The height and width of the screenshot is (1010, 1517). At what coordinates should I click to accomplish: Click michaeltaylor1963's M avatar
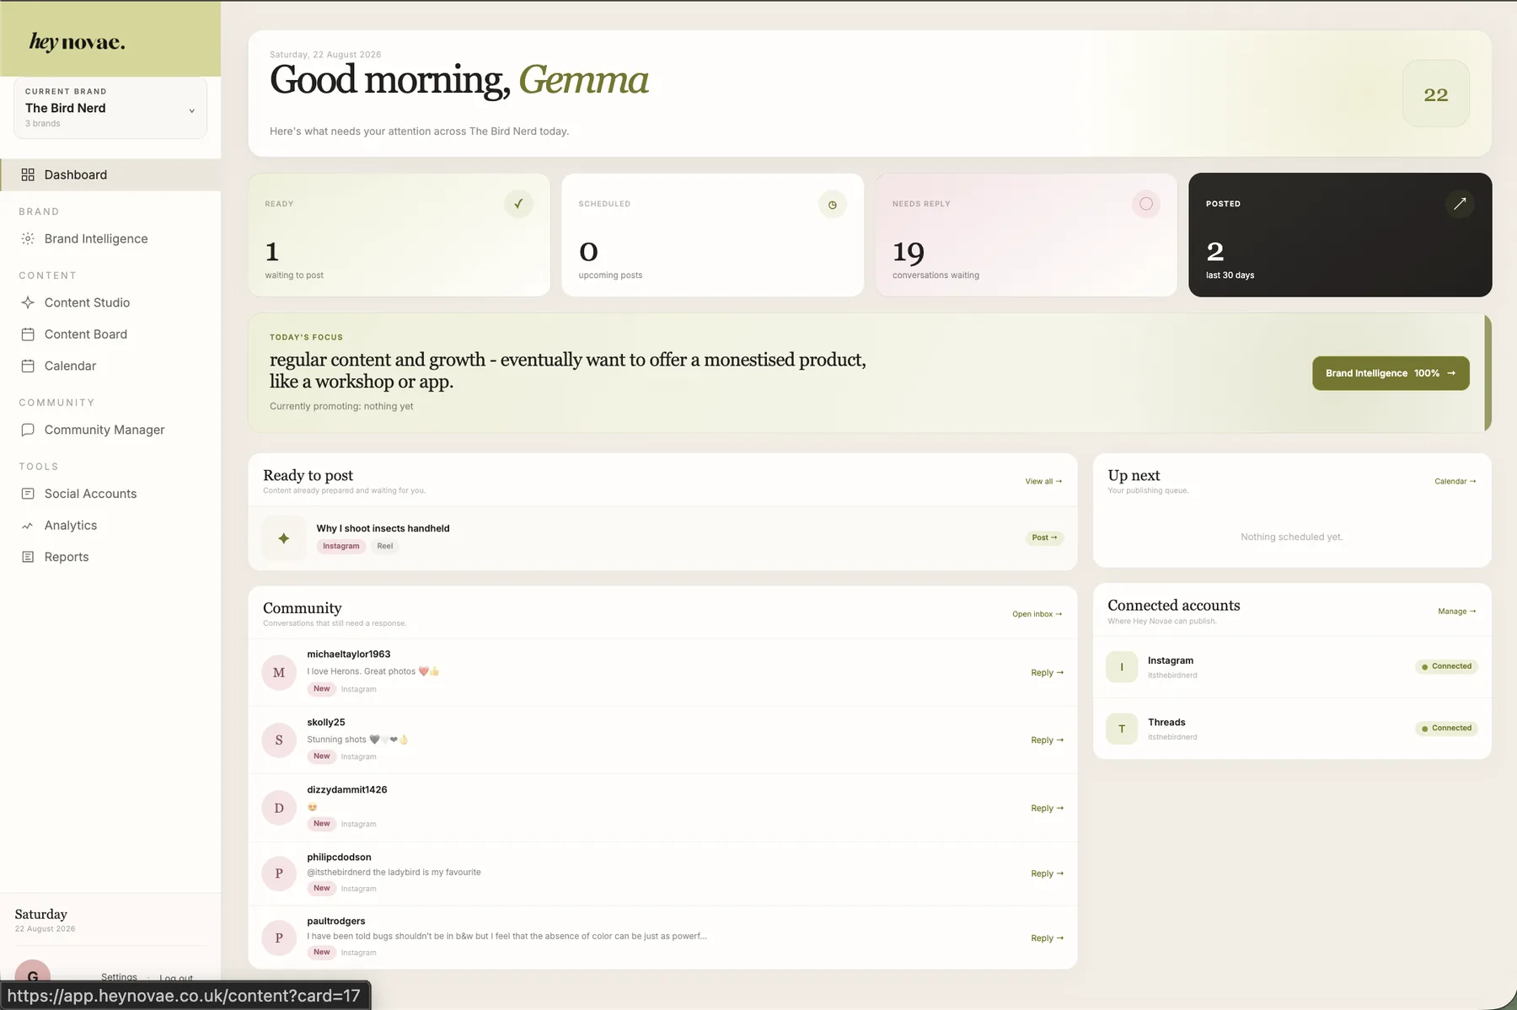pyautogui.click(x=279, y=672)
